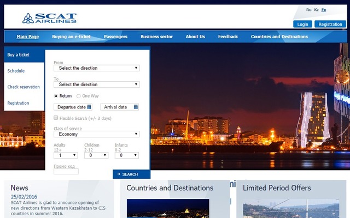350x218 pixels.
Task: Open the Feedback menu item
Action: coord(228,37)
